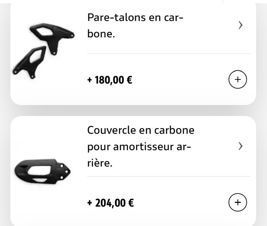Add Couvercle en carbone with plus icon
Viewport: 267px width, 226px height.
pyautogui.click(x=238, y=203)
